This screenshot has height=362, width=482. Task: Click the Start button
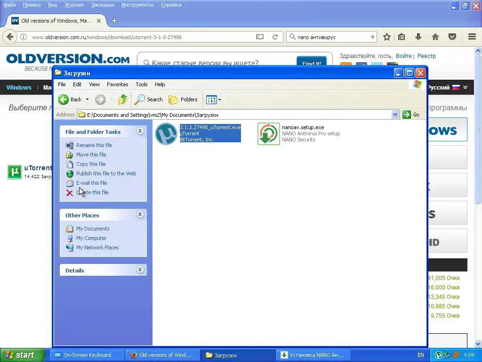click(x=22, y=355)
